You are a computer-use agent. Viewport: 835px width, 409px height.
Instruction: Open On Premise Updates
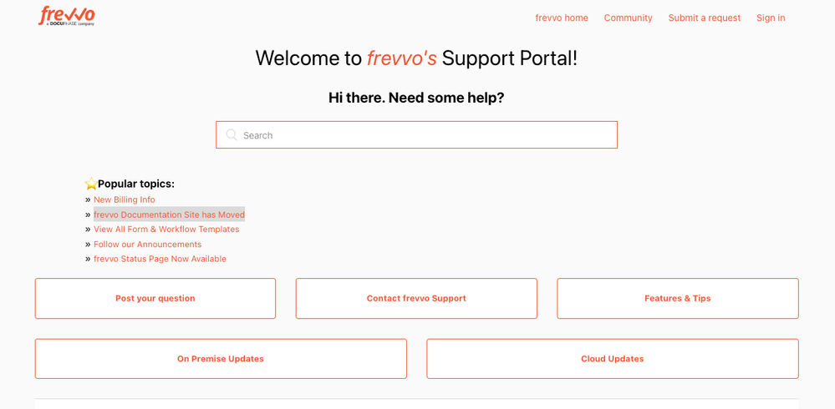pos(221,358)
